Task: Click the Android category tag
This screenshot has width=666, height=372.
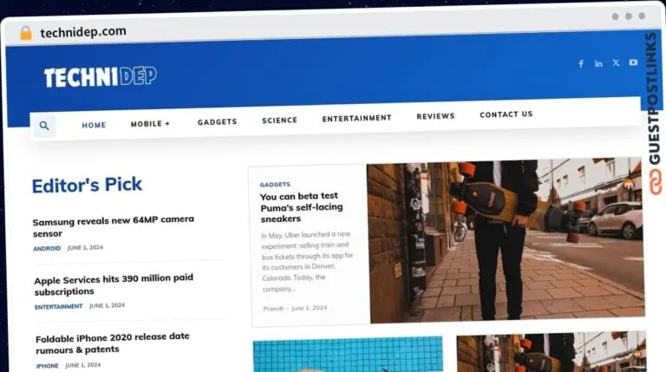Action: (47, 248)
